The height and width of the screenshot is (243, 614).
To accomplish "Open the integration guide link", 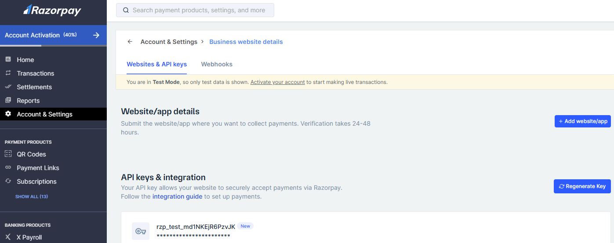I will point(177,196).
